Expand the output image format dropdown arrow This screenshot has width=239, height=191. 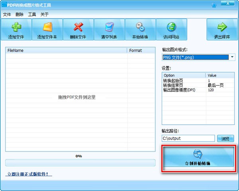[x=232, y=57]
